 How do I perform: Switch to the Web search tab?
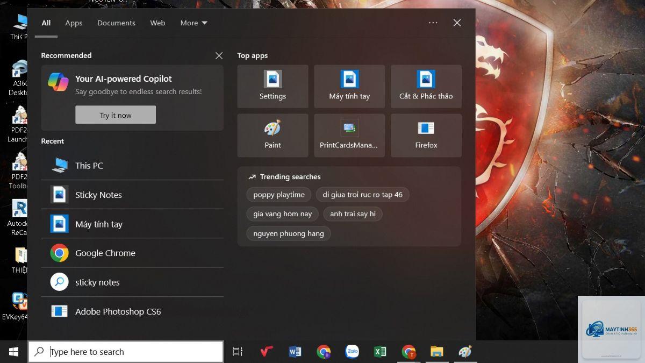tap(157, 23)
